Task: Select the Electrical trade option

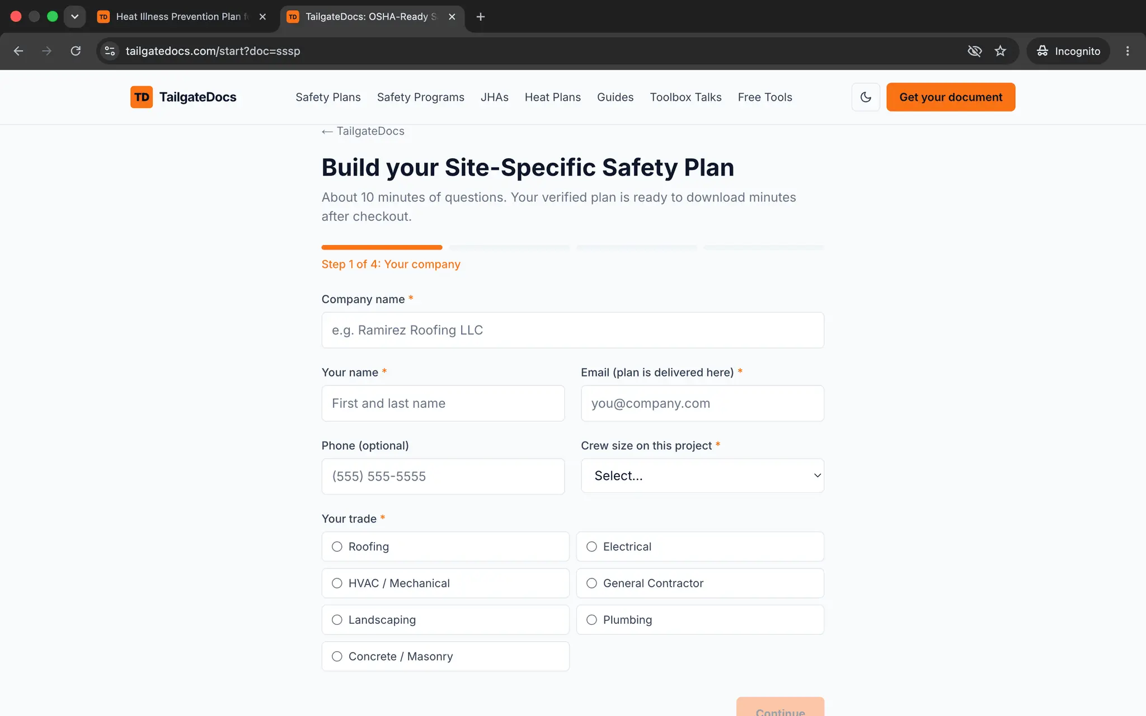Action: click(700, 547)
